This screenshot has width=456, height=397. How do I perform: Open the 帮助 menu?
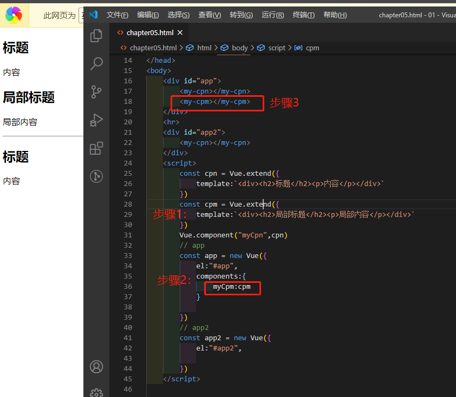tap(335, 15)
